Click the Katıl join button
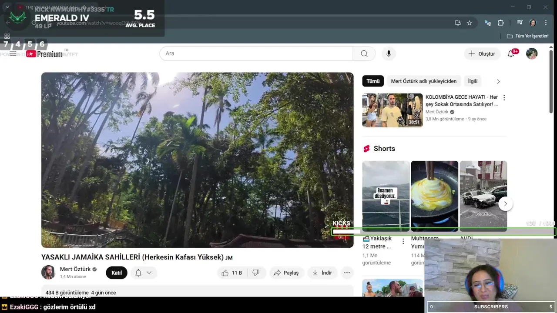 point(117,273)
